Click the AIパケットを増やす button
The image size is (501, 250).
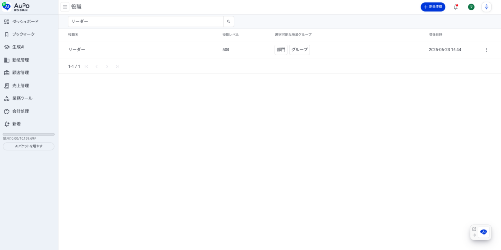28,146
